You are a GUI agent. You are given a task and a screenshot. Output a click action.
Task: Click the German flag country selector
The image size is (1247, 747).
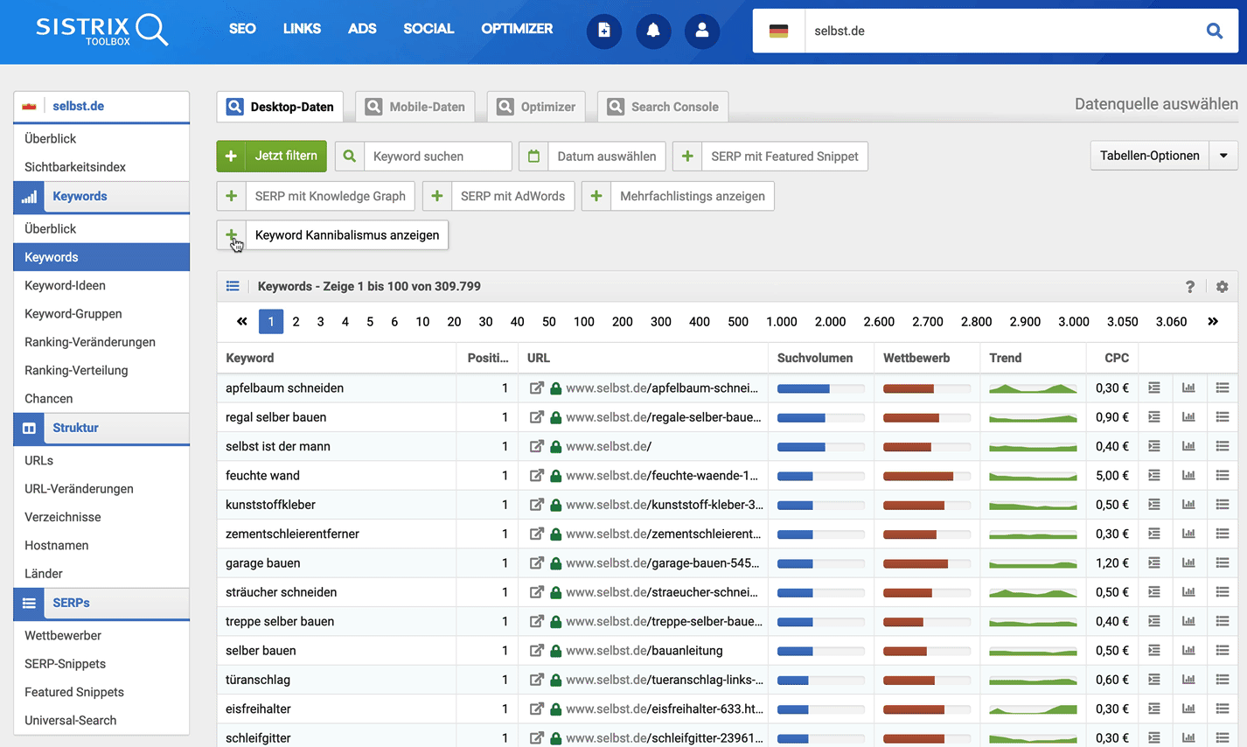tap(778, 31)
